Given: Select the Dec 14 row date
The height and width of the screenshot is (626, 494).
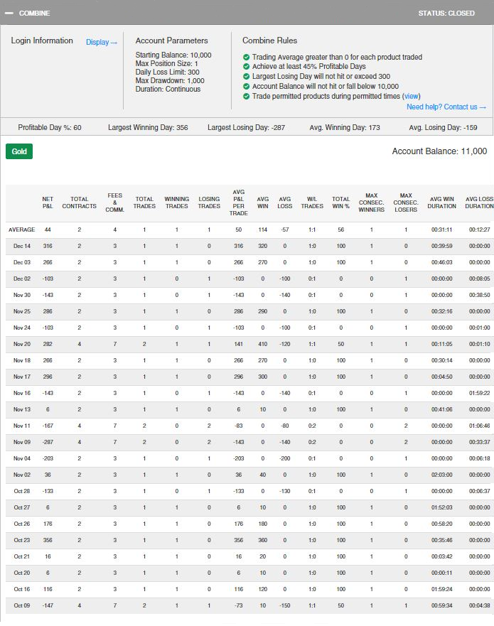Looking at the screenshot, I should [22, 246].
